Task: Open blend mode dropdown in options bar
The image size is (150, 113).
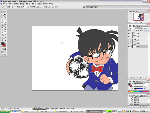Action: pyautogui.click(x=28, y=7)
